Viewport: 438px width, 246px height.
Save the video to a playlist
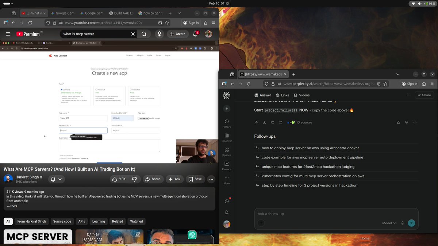[195, 179]
